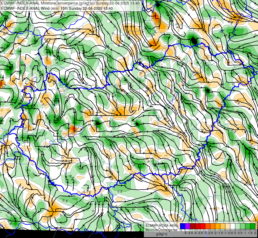Click the legend unit g/(kg*s)
The height and width of the screenshot is (238, 258).
point(162,234)
